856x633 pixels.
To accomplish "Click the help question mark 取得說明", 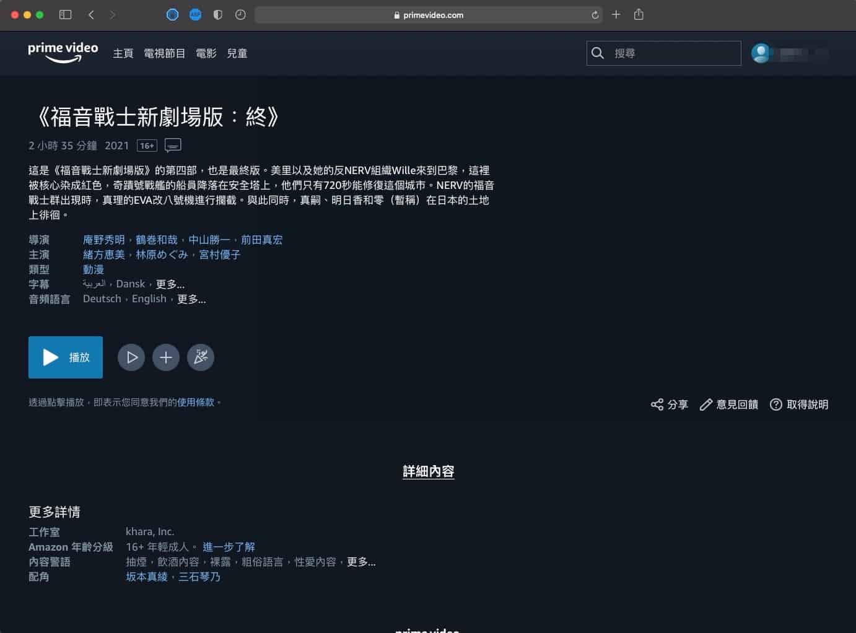I will [x=798, y=404].
